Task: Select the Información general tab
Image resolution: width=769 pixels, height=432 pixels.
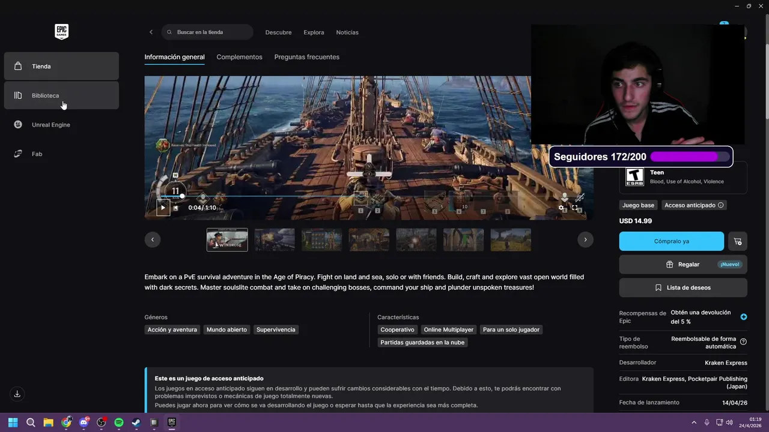Action: (174, 57)
